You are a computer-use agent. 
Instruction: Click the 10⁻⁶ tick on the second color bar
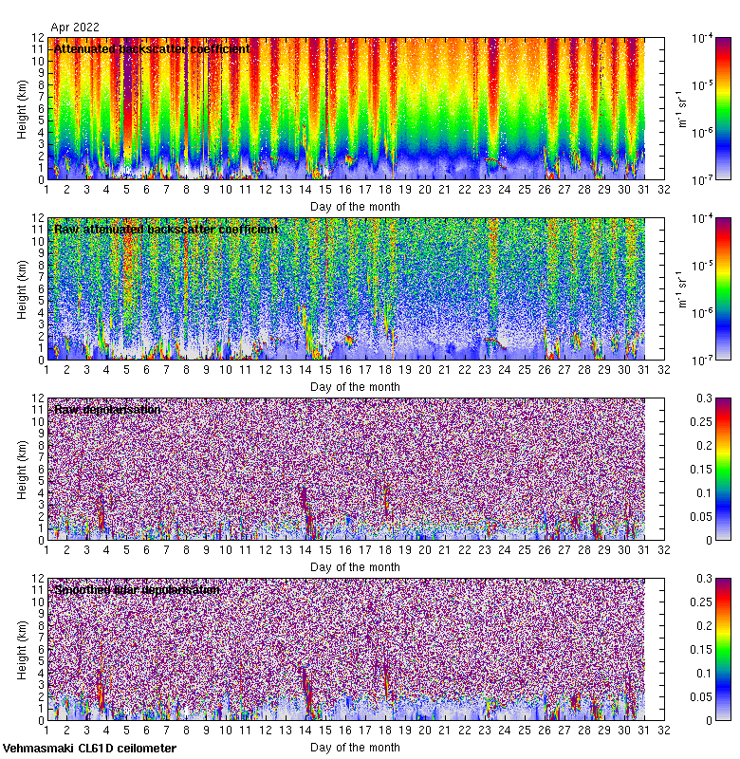702,313
